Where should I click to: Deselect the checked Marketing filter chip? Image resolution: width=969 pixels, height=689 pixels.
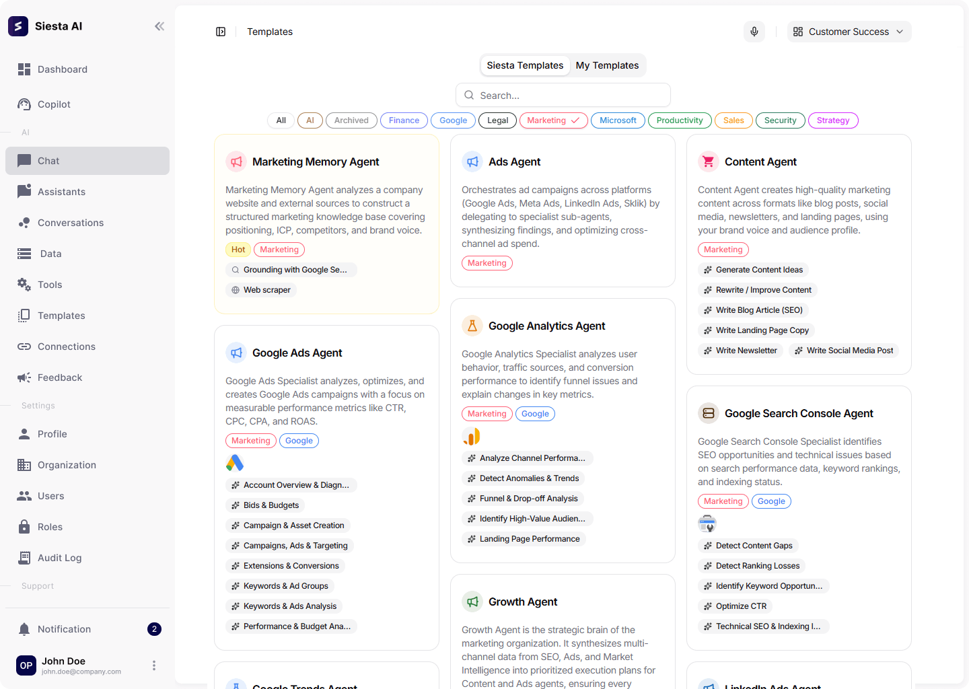click(554, 120)
